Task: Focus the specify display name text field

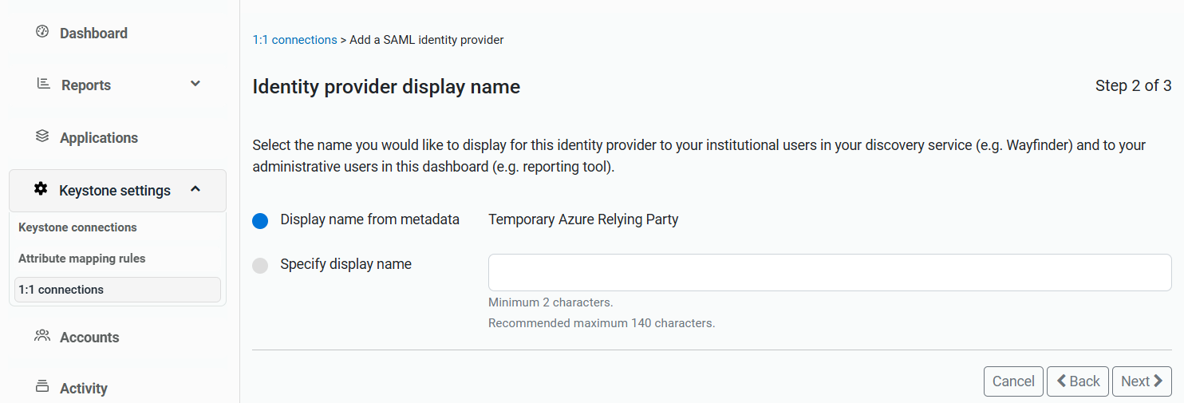Action: point(830,272)
